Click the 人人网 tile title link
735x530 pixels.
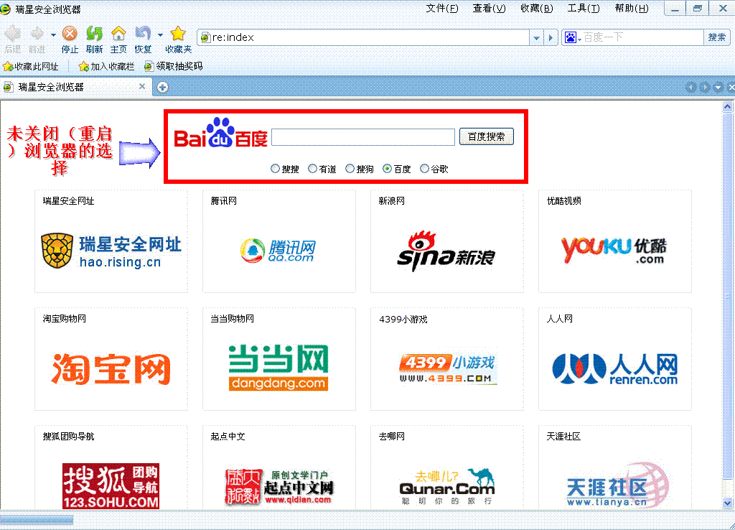click(560, 318)
